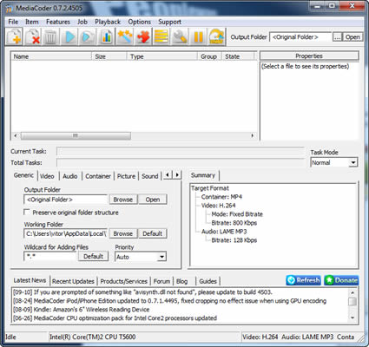Start transcoding with the blue play icon
Screen dimensions: 369x347
pyautogui.click(x=69, y=36)
